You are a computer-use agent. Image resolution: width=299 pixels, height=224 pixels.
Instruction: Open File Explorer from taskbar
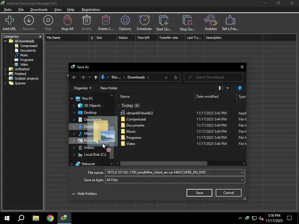pyautogui.click(x=36, y=218)
